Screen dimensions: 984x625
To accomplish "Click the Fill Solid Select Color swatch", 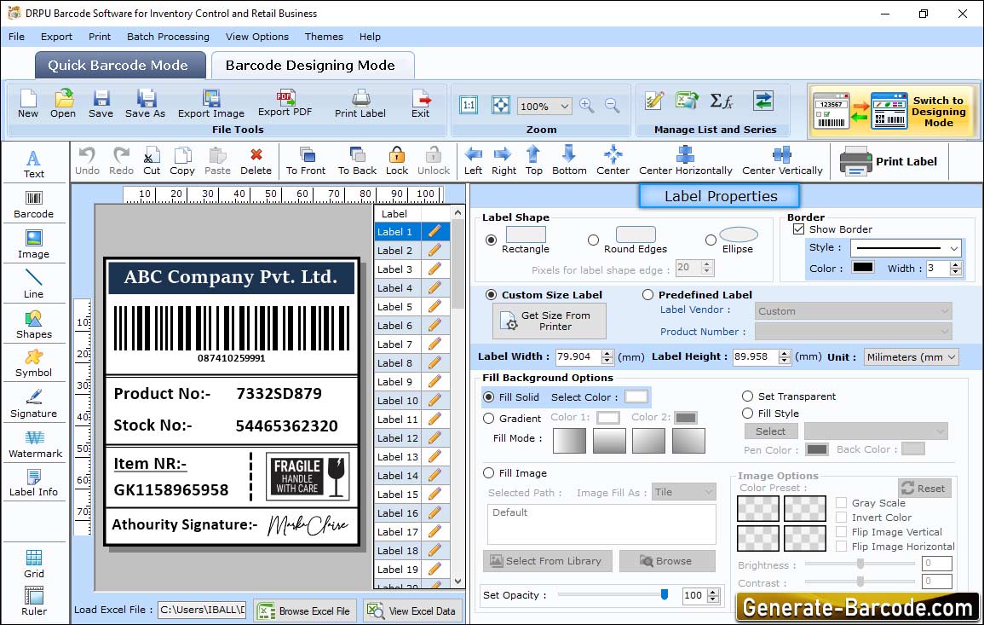I will coord(636,397).
